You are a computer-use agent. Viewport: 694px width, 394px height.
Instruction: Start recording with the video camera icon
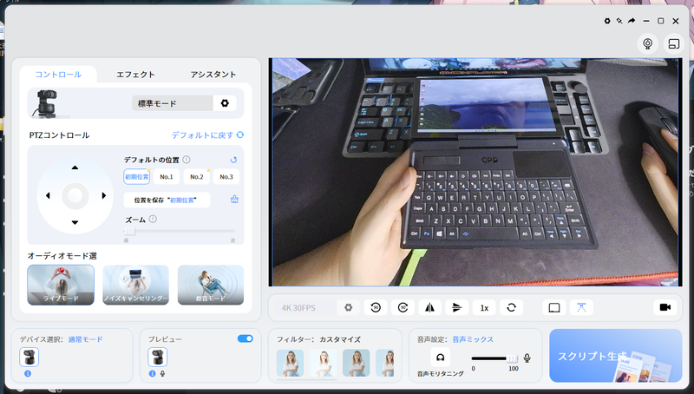click(665, 307)
